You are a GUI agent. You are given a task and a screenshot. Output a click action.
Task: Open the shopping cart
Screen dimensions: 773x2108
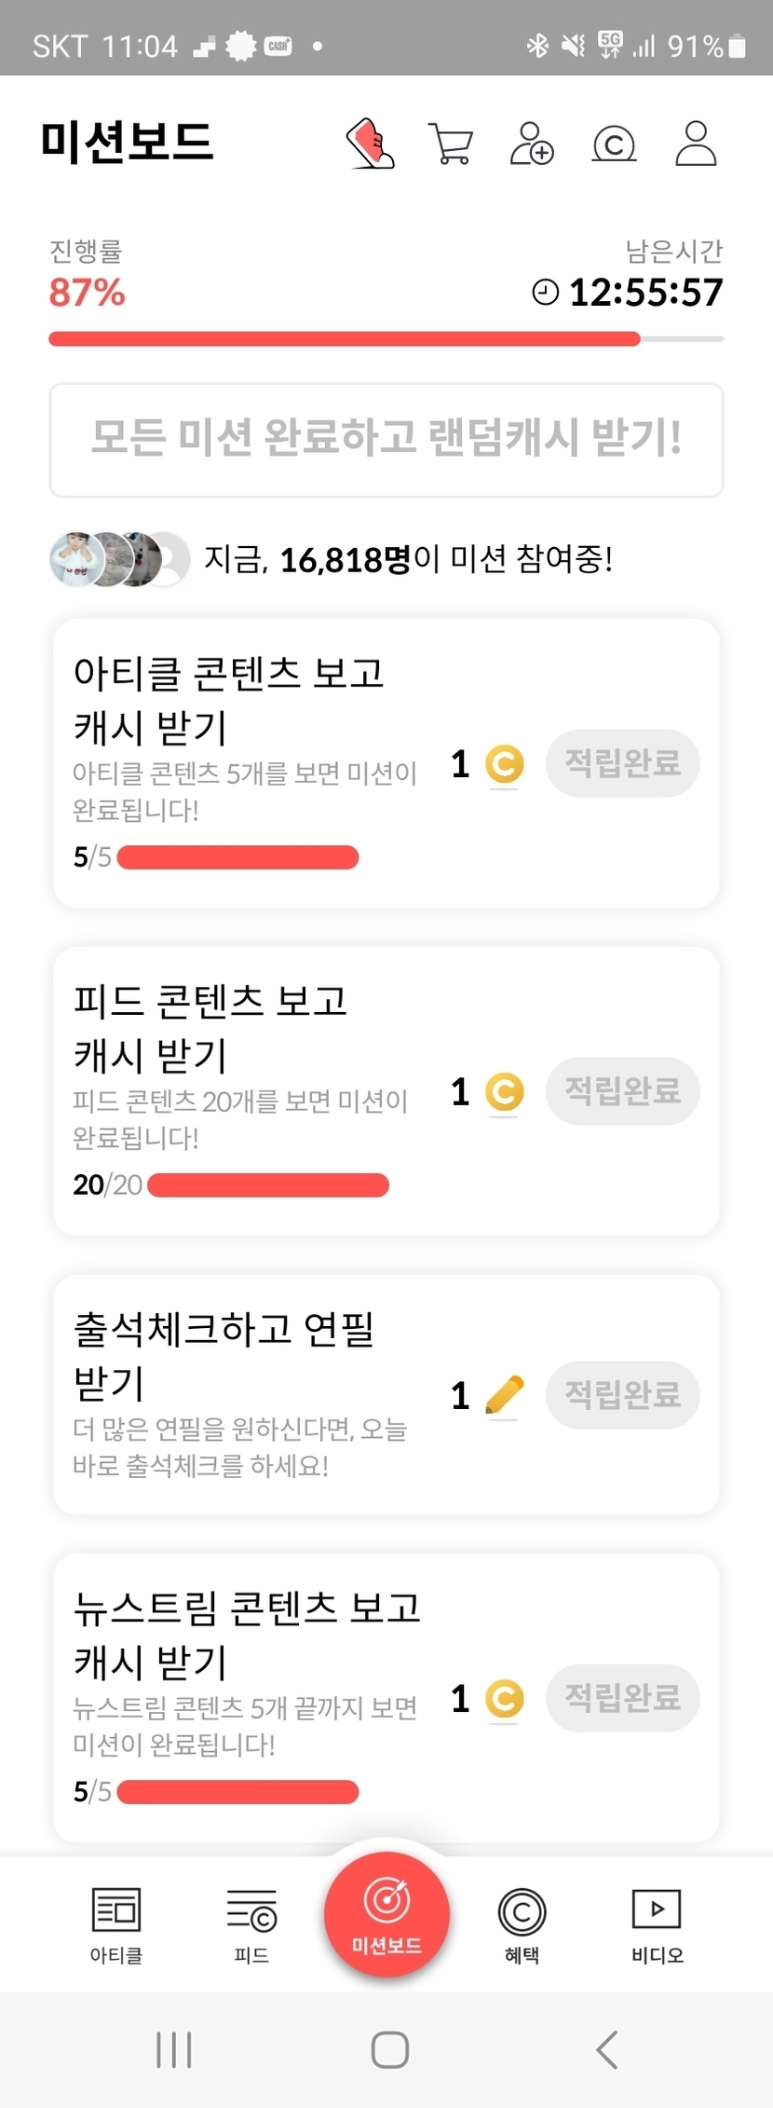pos(451,144)
